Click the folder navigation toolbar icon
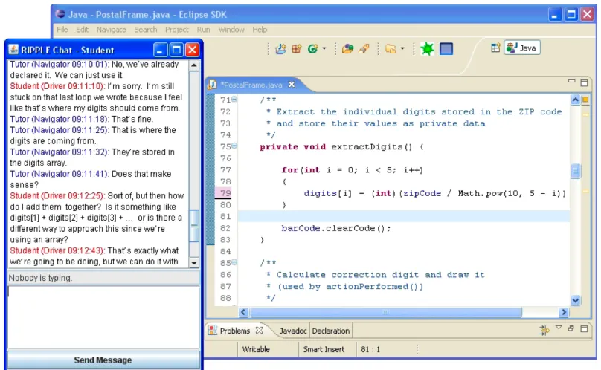601x370 pixels. tap(391, 48)
